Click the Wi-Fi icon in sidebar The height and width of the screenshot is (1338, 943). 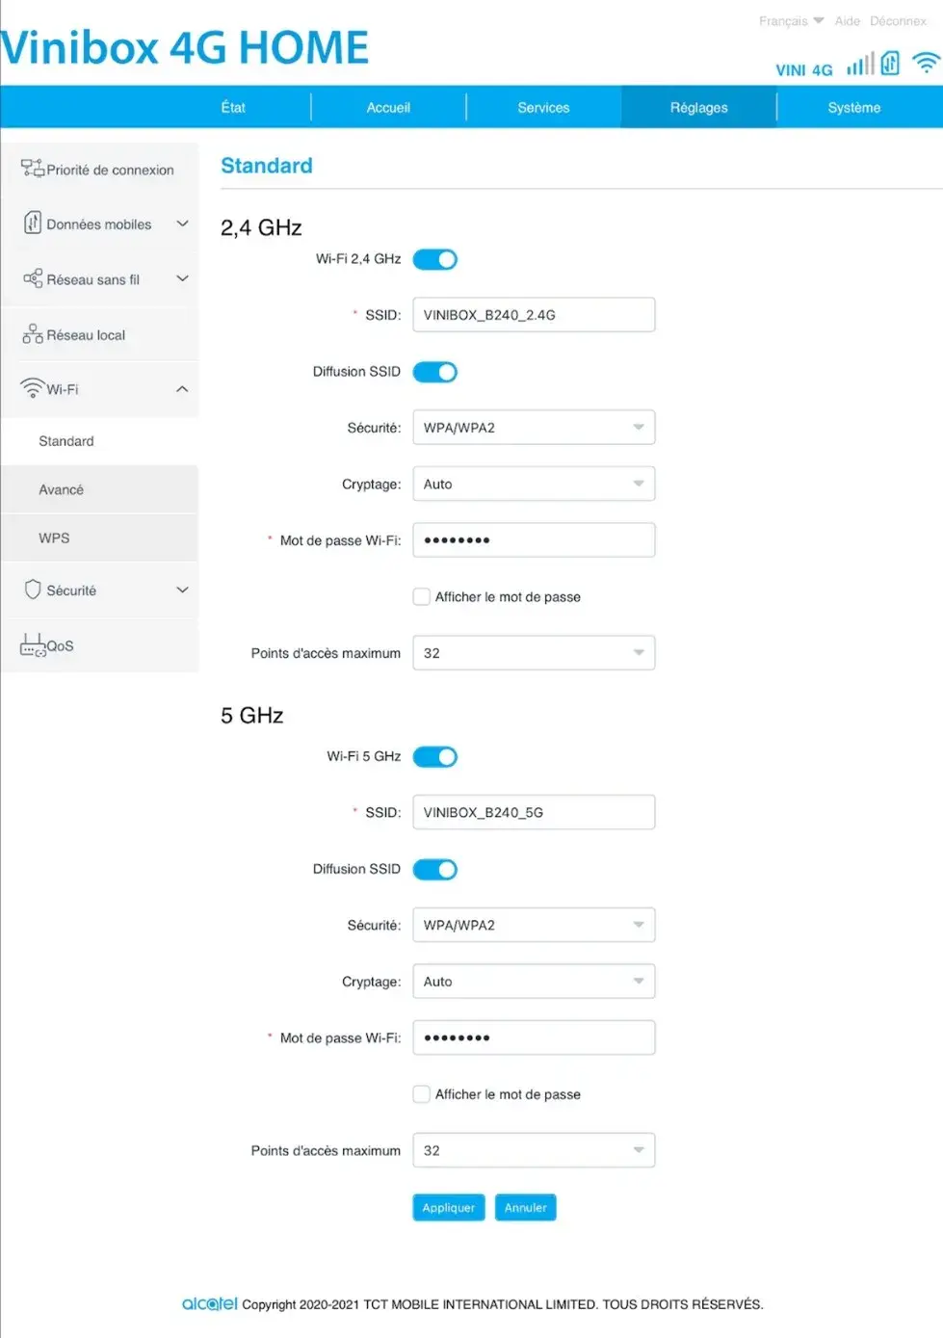pyautogui.click(x=33, y=388)
